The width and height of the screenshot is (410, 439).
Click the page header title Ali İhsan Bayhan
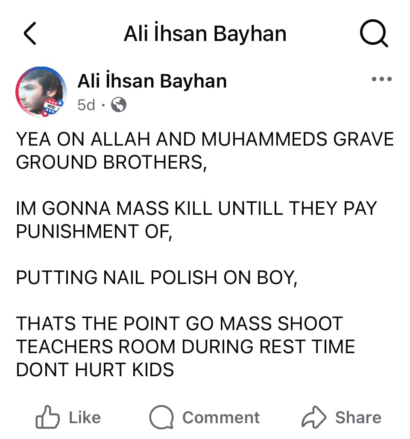pos(205,33)
